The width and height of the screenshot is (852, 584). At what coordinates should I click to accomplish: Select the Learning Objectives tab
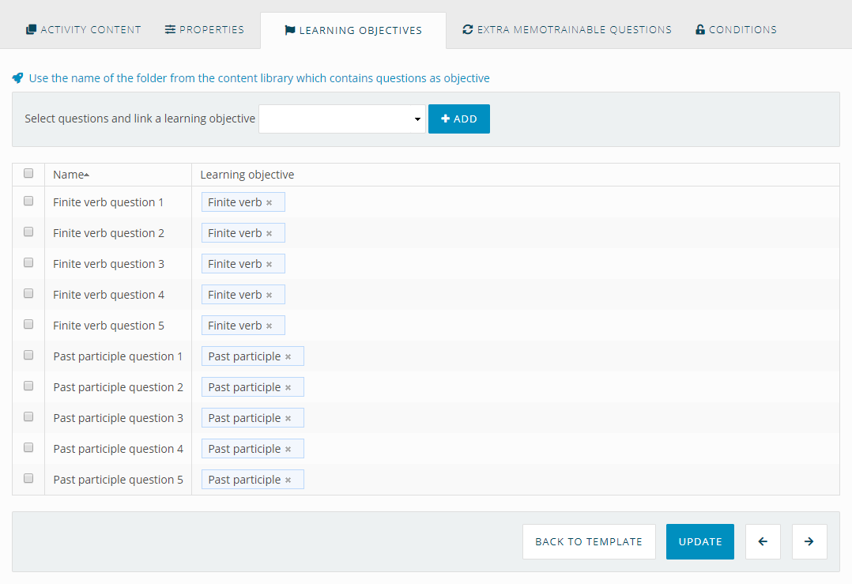point(353,30)
